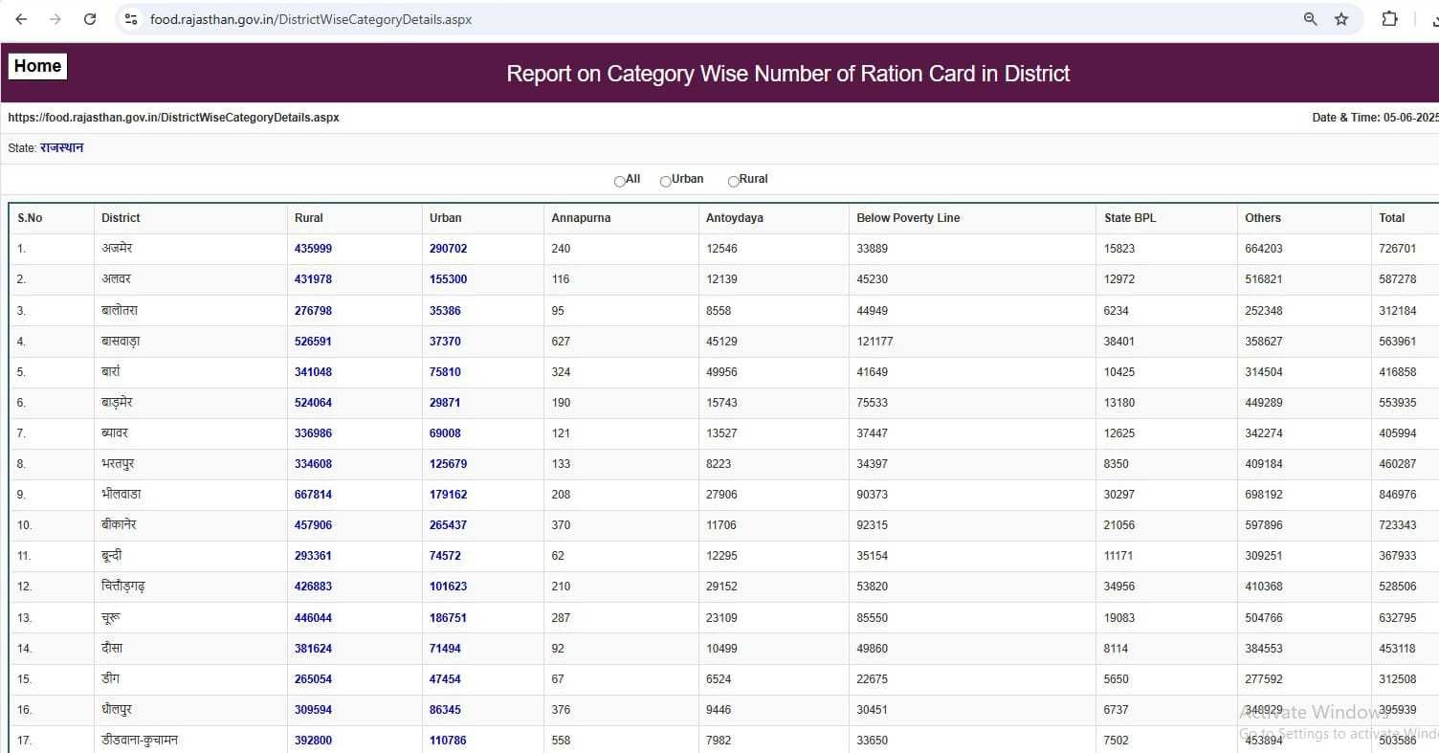Viewport: 1439px width, 753px height.
Task: Open Urban count 265437 for बीकानेर
Action: pos(448,525)
